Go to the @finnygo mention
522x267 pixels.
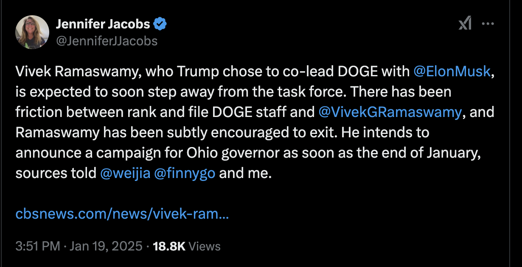pos(185,173)
